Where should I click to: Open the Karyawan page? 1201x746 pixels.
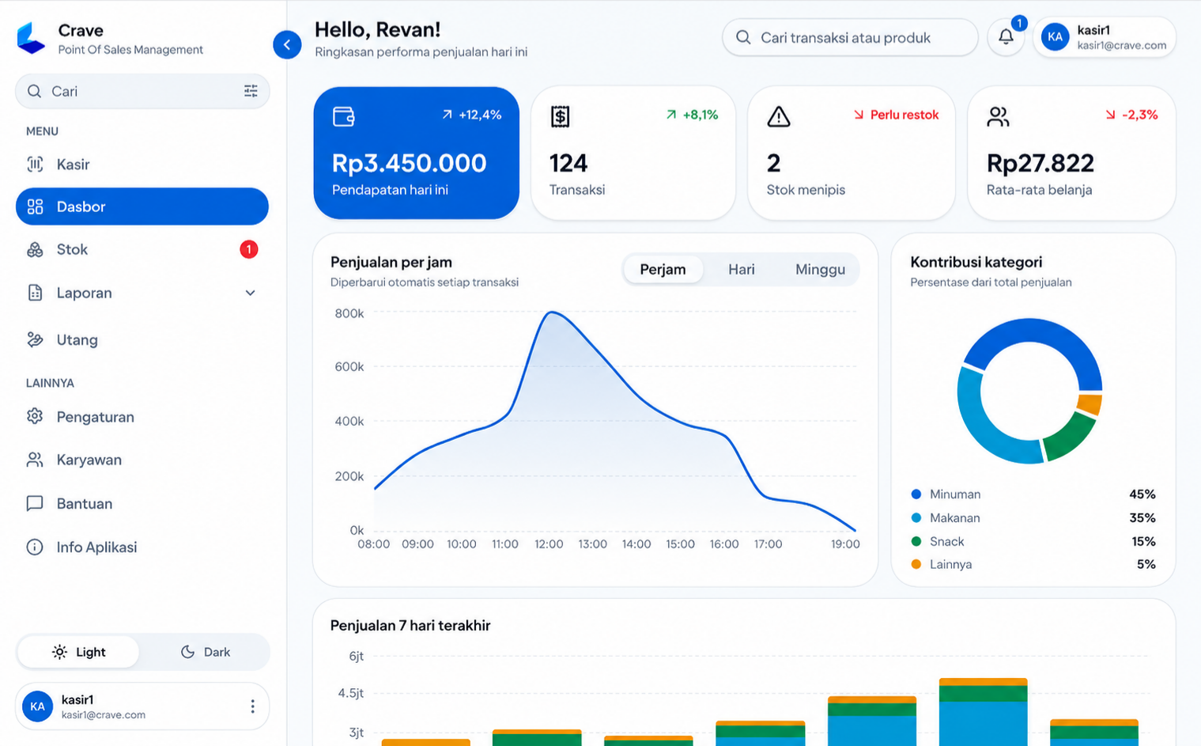pyautogui.click(x=142, y=460)
